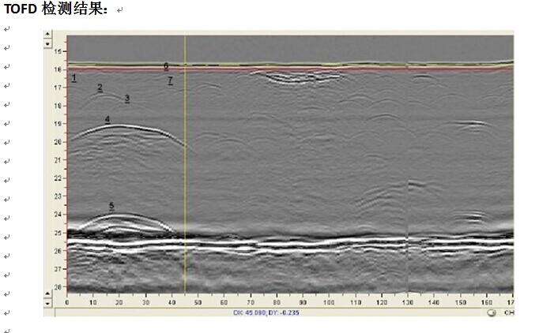Click the horizontal red reference line
The image size is (539, 333).
291,69
